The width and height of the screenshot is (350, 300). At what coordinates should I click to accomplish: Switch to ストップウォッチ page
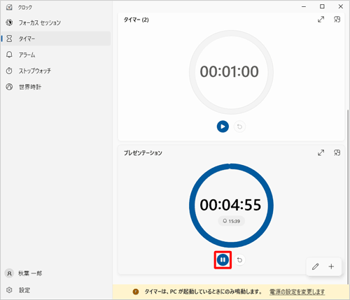click(56, 71)
